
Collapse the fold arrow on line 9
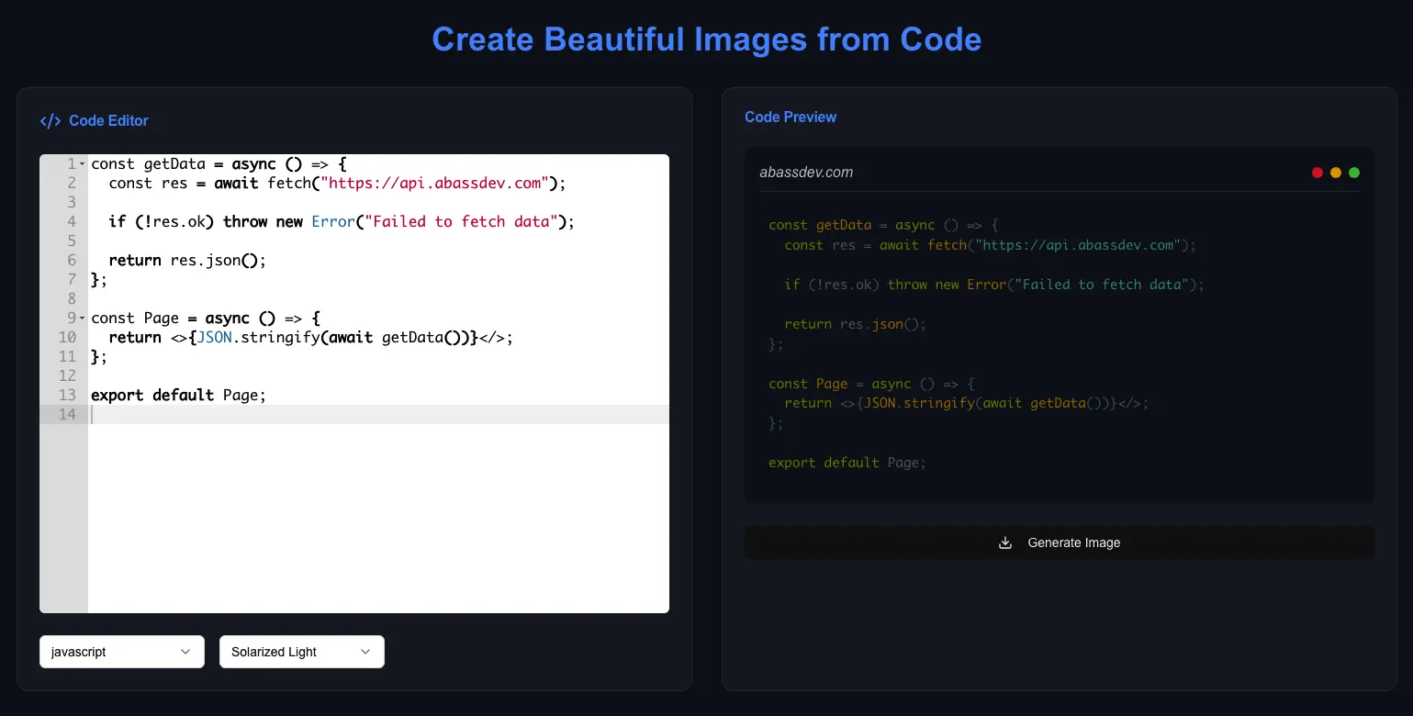point(83,319)
